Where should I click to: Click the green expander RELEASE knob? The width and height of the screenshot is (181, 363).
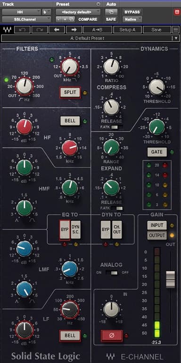click(x=112, y=188)
